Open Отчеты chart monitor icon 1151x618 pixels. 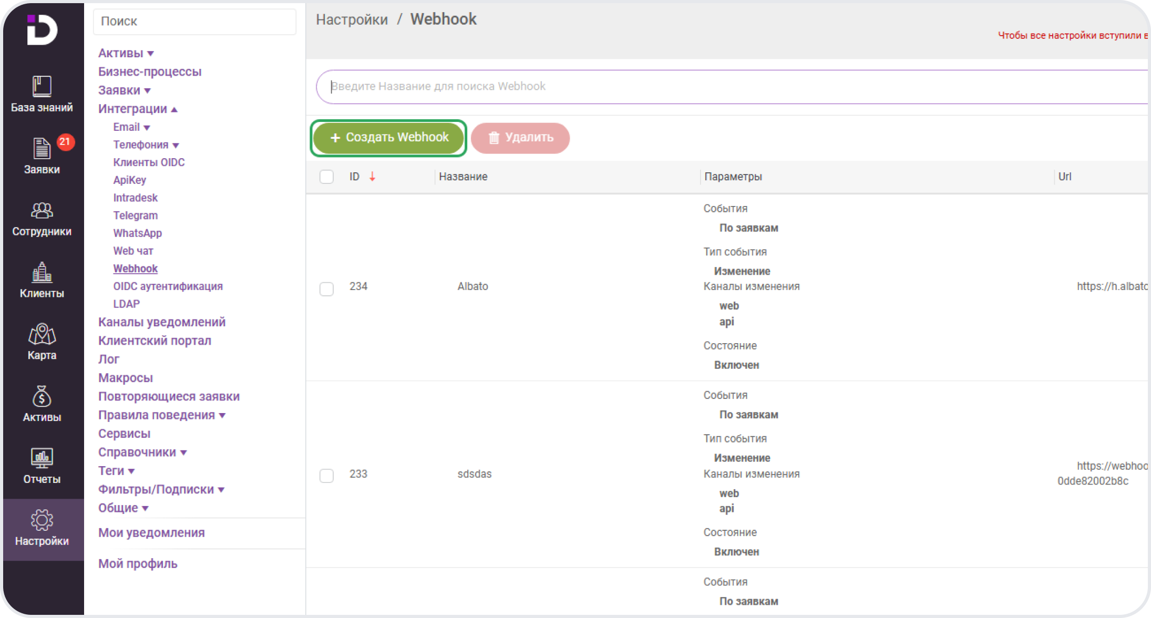[42, 459]
